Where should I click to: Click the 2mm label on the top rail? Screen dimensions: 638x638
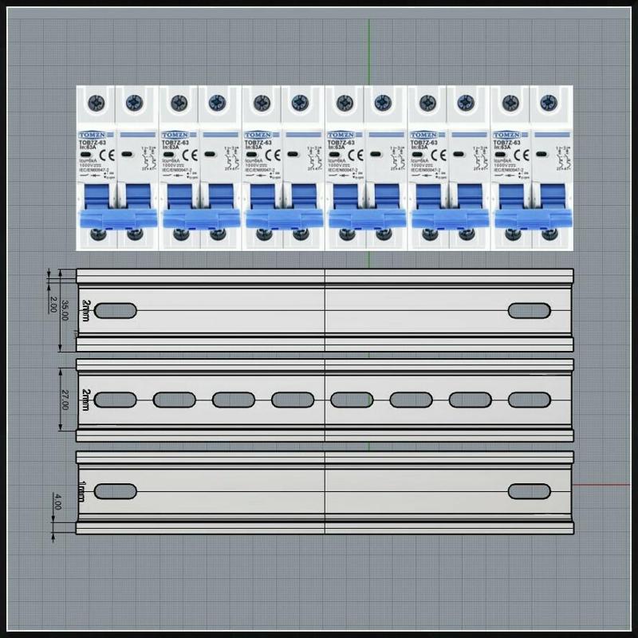point(86,310)
